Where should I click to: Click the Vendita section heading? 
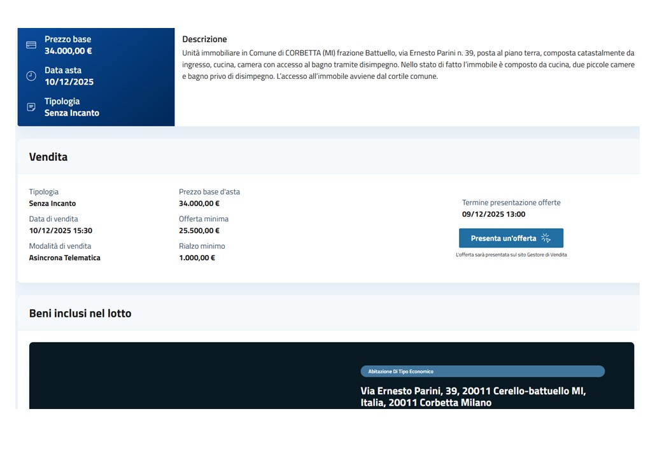pos(48,157)
